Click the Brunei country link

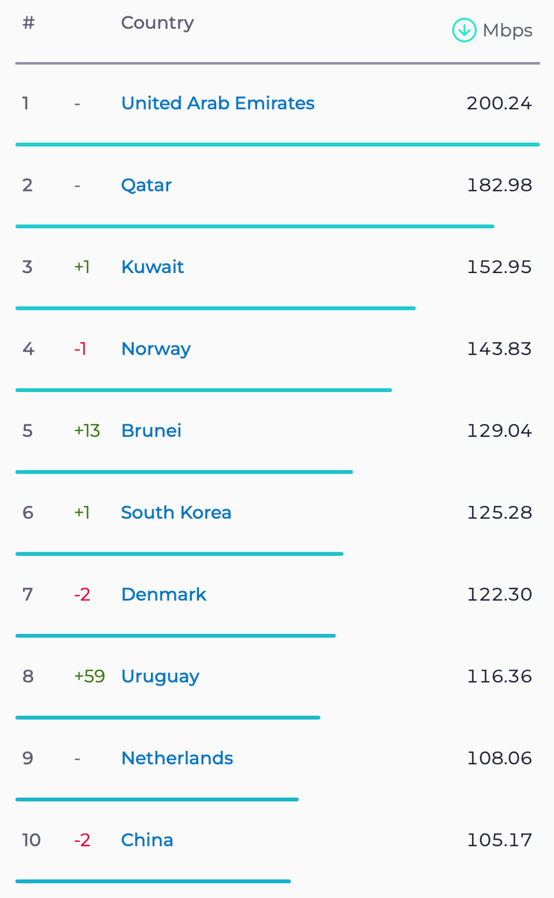click(151, 430)
